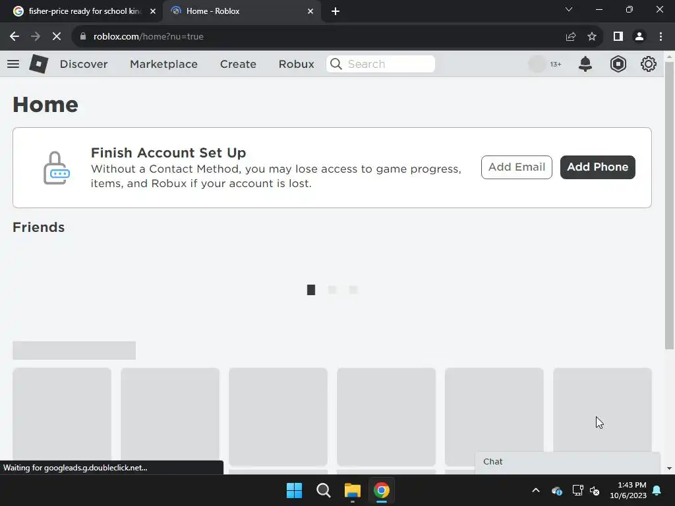Click the lock icon in account setup
Viewport: 675px width, 506px height.
point(57,168)
